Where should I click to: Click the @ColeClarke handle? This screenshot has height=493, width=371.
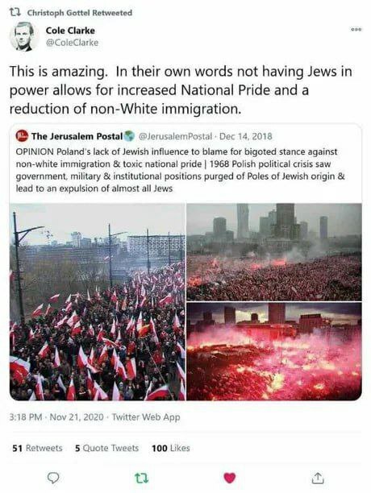(72, 43)
